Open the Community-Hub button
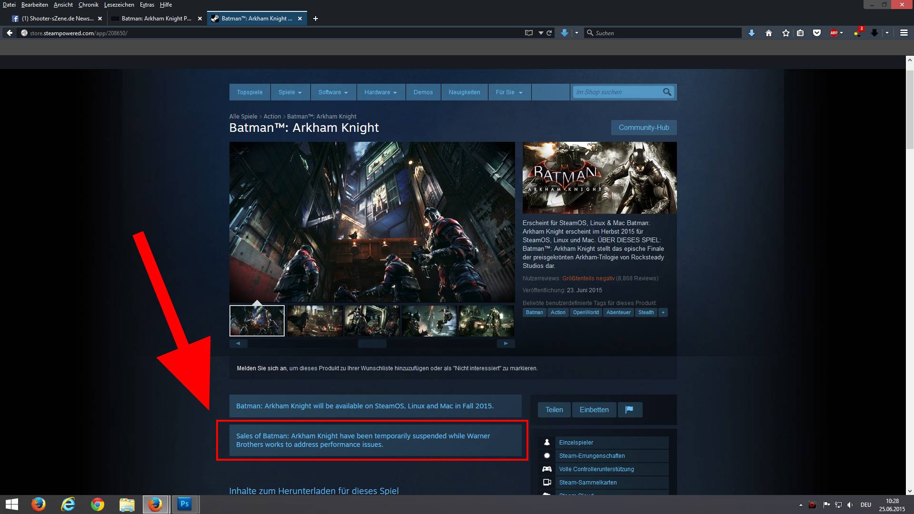The width and height of the screenshot is (914, 514). point(644,128)
